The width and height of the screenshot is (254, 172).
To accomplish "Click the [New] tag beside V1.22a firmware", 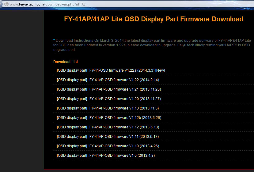I will tap(160, 70).
